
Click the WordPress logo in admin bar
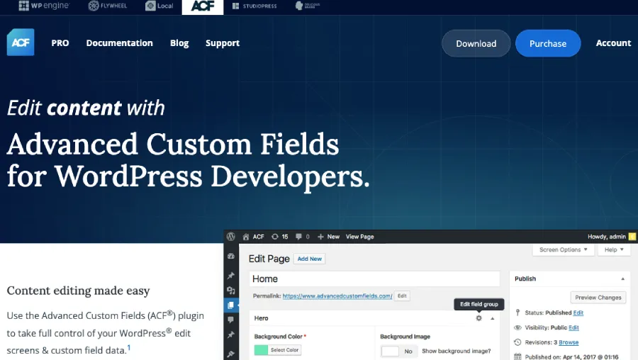(x=231, y=237)
